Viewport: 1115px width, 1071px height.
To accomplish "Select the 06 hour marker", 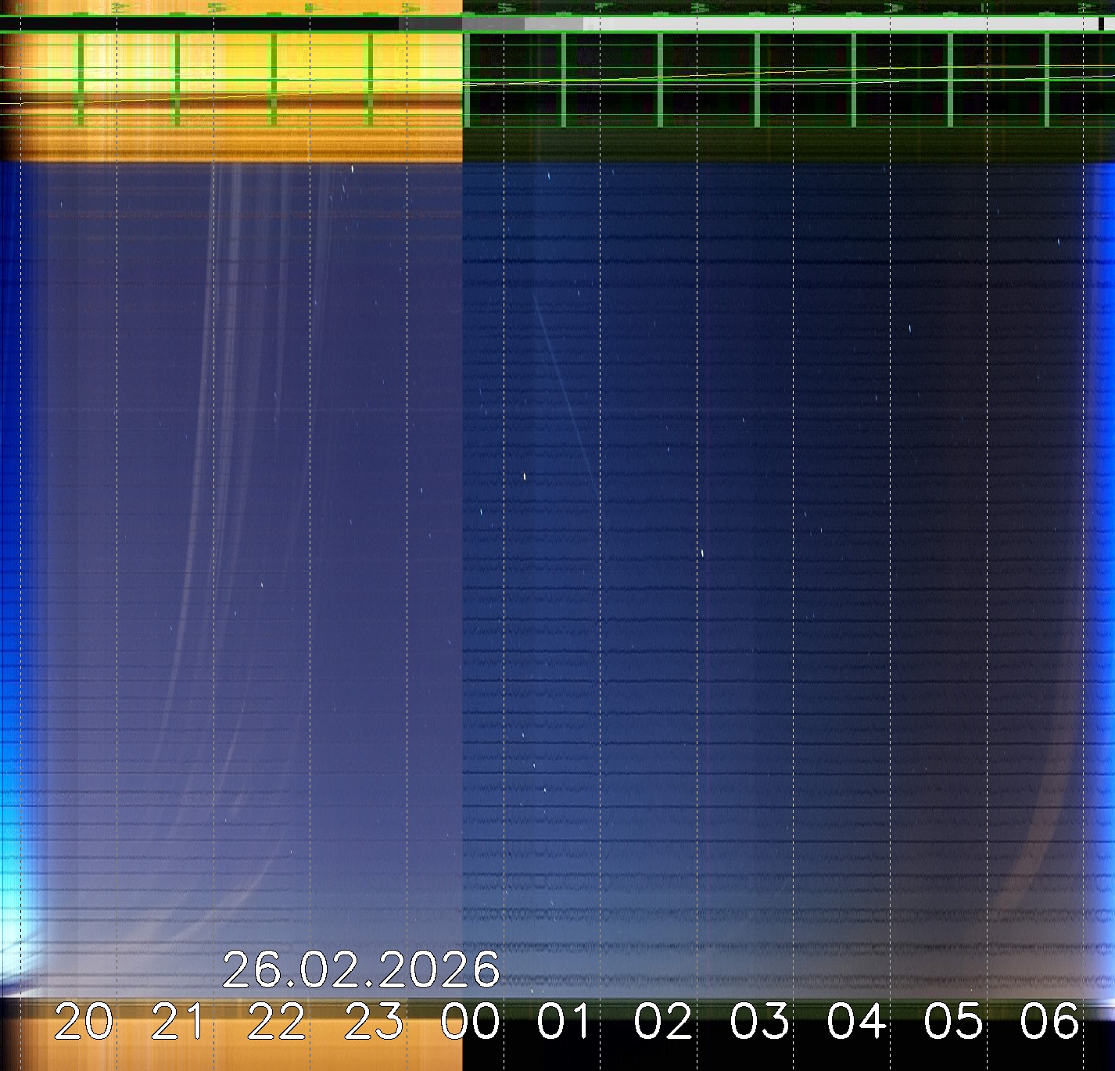I will click(1049, 1021).
